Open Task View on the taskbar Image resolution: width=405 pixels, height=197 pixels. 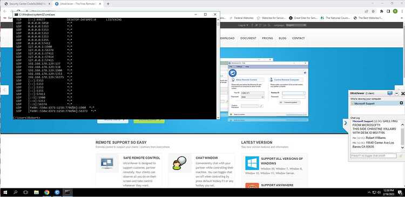point(25,192)
